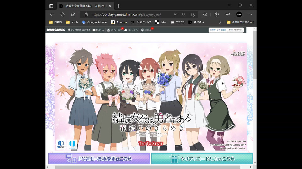The width and height of the screenshot is (302, 169).
Task: Click ポイントチャージ button
Action: pos(235,30)
